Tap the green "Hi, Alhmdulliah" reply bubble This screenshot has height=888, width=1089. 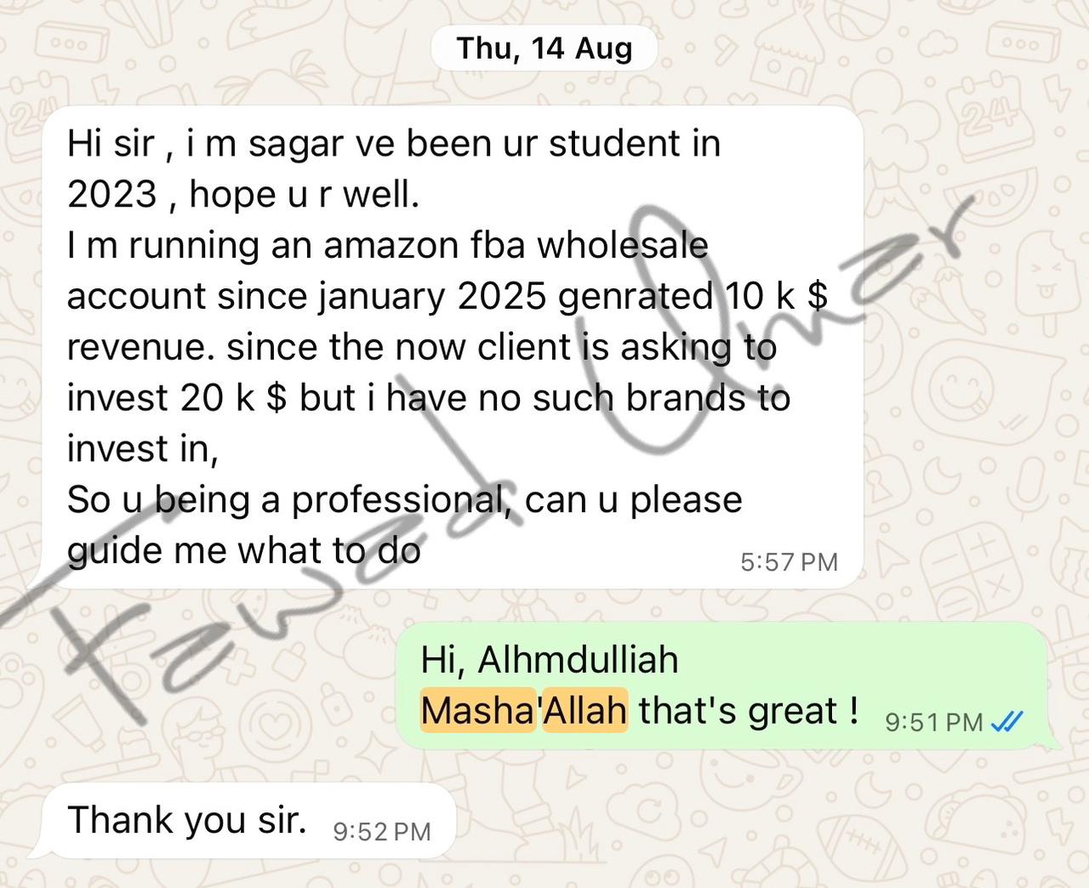723,686
